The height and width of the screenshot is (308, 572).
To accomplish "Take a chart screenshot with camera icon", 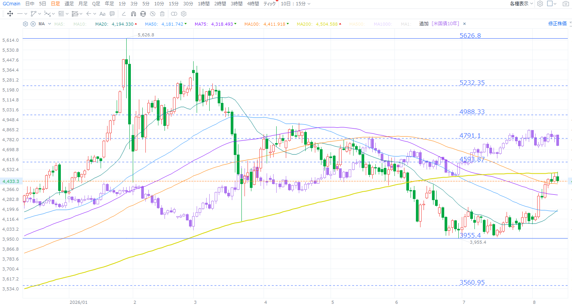I will tap(565, 3).
